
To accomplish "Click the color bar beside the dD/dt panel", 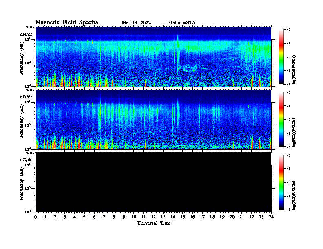I will pos(281,120).
